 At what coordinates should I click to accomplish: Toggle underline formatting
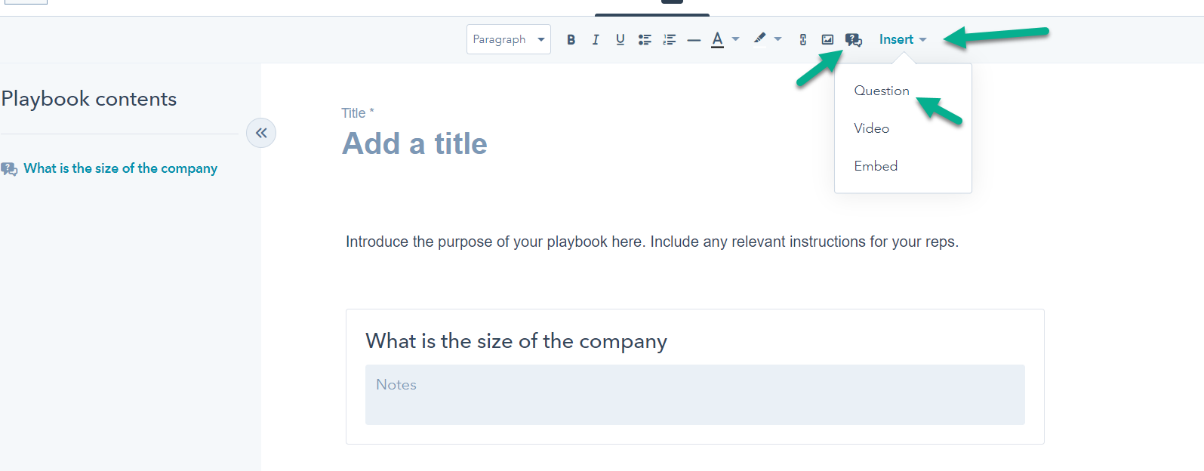click(x=620, y=39)
